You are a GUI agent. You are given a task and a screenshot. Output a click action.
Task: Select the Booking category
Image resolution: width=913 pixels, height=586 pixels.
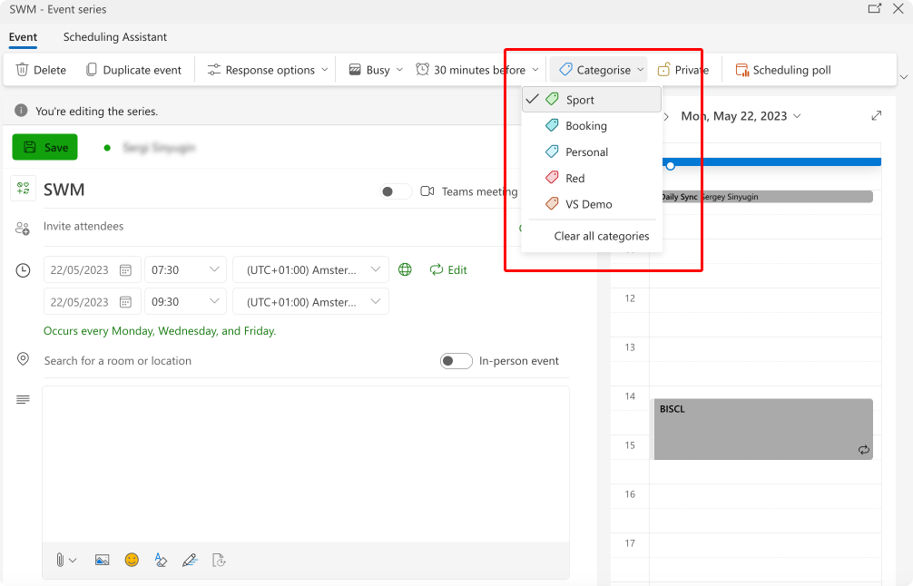(x=592, y=126)
